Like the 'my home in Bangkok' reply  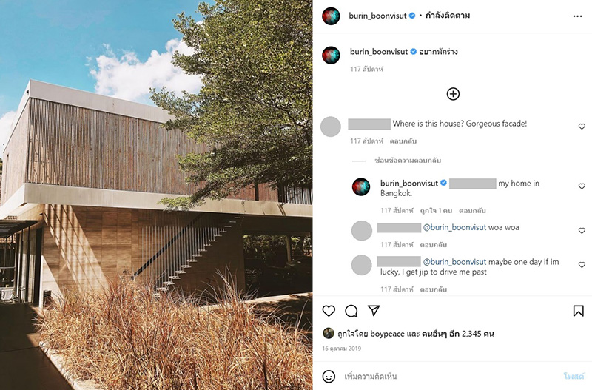point(582,186)
